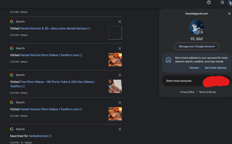Select Set home address

click(x=216, y=68)
